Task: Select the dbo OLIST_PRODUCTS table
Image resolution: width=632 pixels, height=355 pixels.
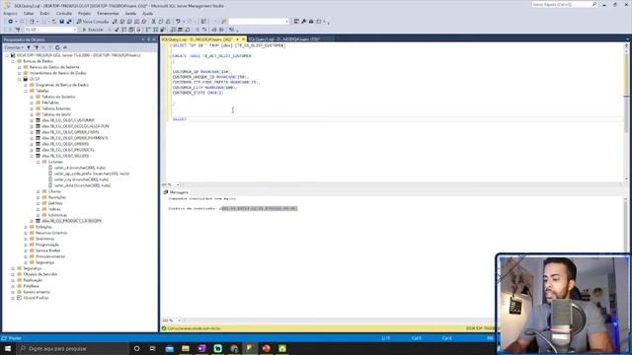Action: (68, 150)
